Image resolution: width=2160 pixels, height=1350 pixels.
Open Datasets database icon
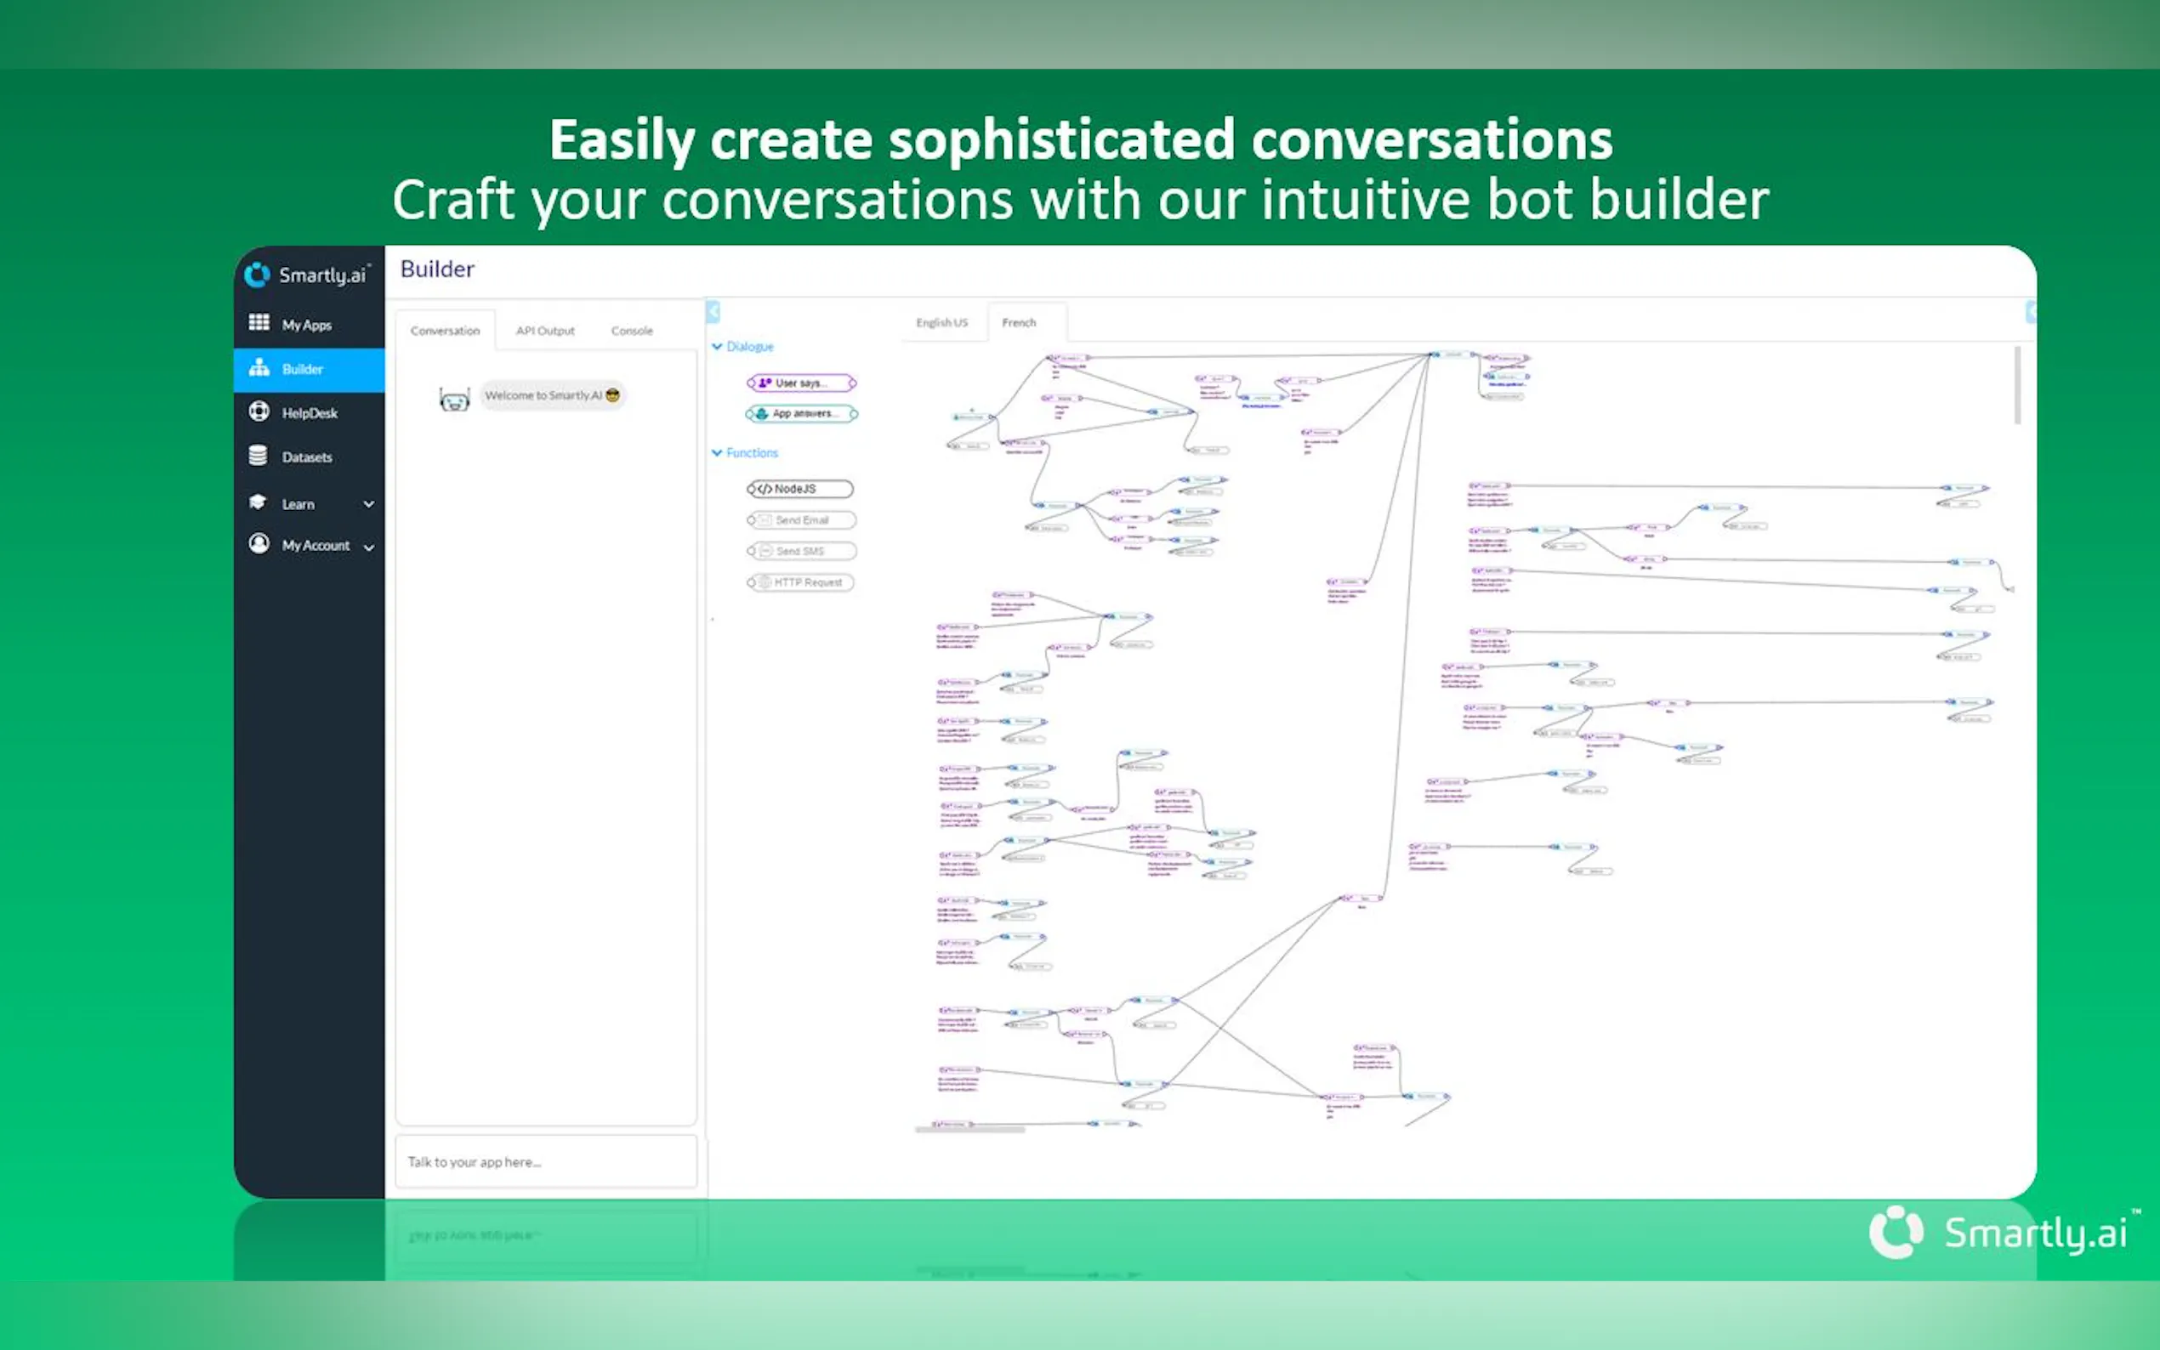(258, 456)
